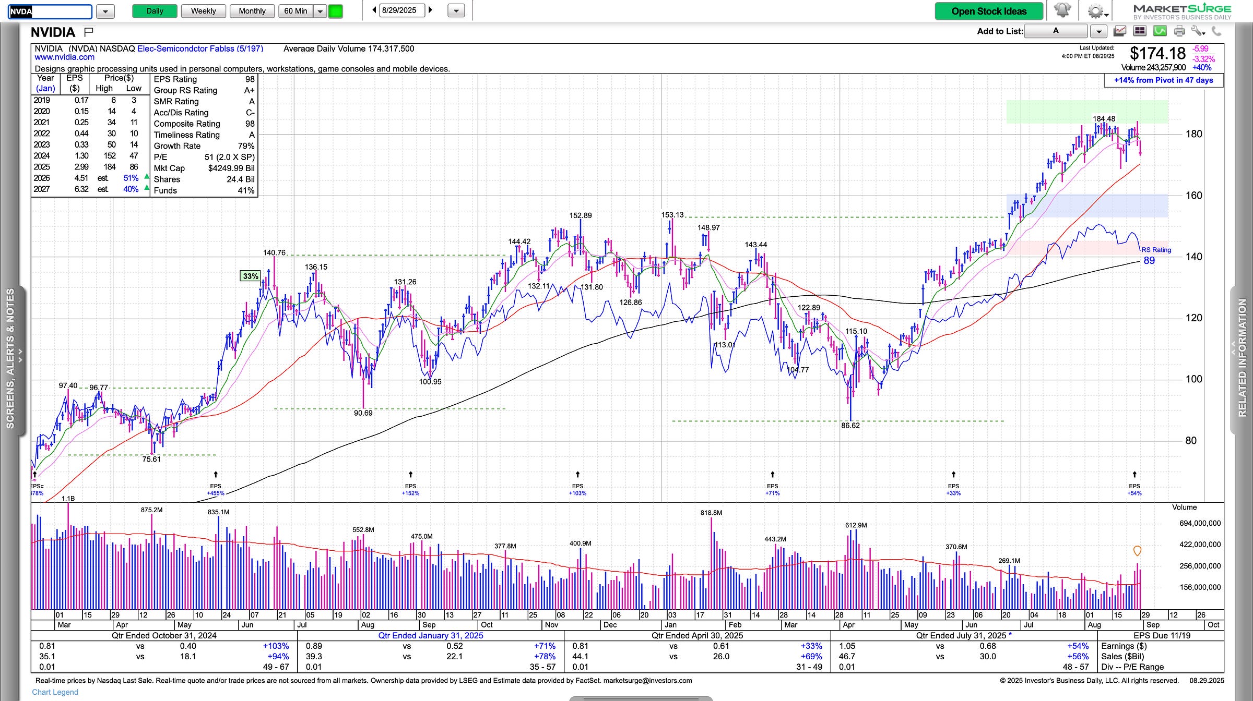The width and height of the screenshot is (1253, 701).
Task: Click the Open Stock Ideas button
Action: coord(989,11)
